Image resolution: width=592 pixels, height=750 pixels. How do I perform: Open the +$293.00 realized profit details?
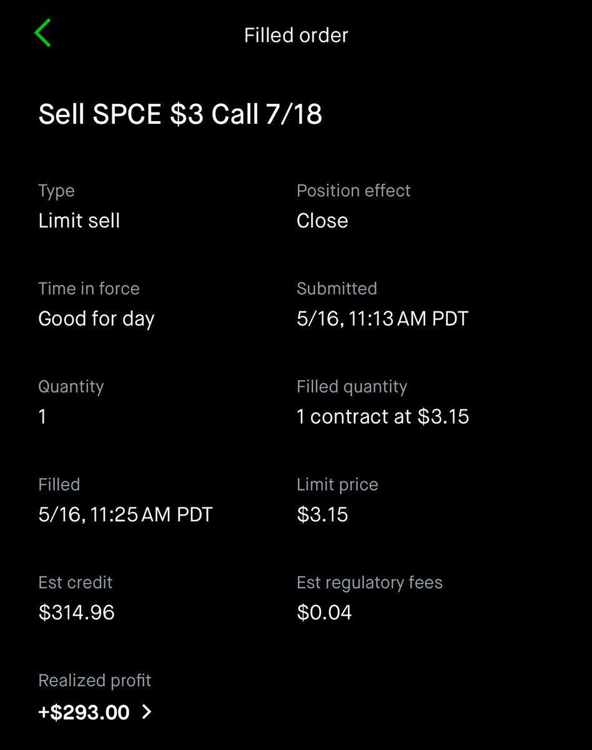click(x=84, y=712)
